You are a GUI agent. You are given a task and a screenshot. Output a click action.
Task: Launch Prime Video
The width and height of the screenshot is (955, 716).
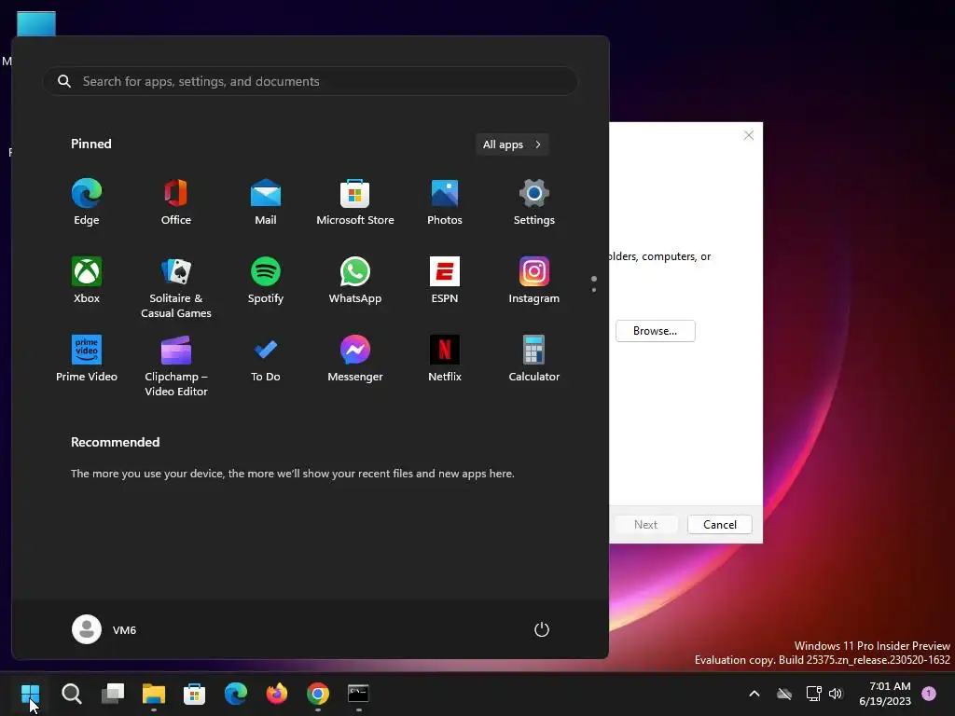(87, 359)
